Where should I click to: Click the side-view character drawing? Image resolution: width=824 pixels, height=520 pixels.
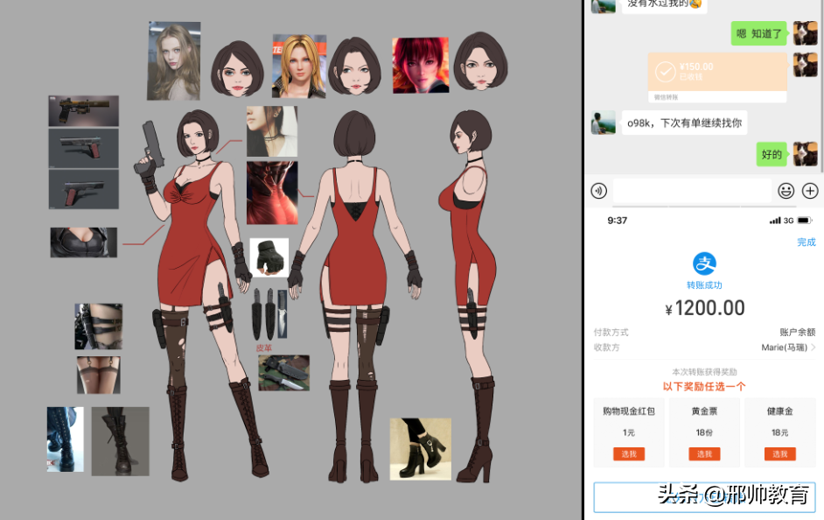click(x=469, y=296)
